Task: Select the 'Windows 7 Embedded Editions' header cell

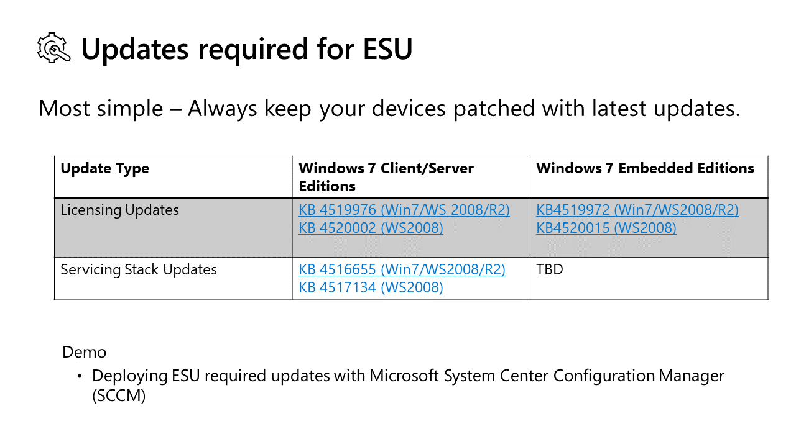Action: 649,177
